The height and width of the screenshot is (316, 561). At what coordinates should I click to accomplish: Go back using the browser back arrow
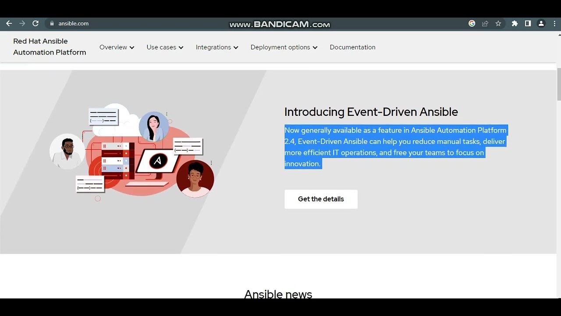tap(9, 24)
